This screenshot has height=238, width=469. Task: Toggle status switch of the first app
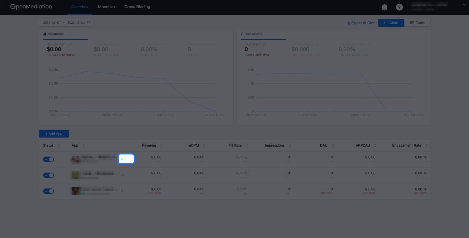pos(48,159)
